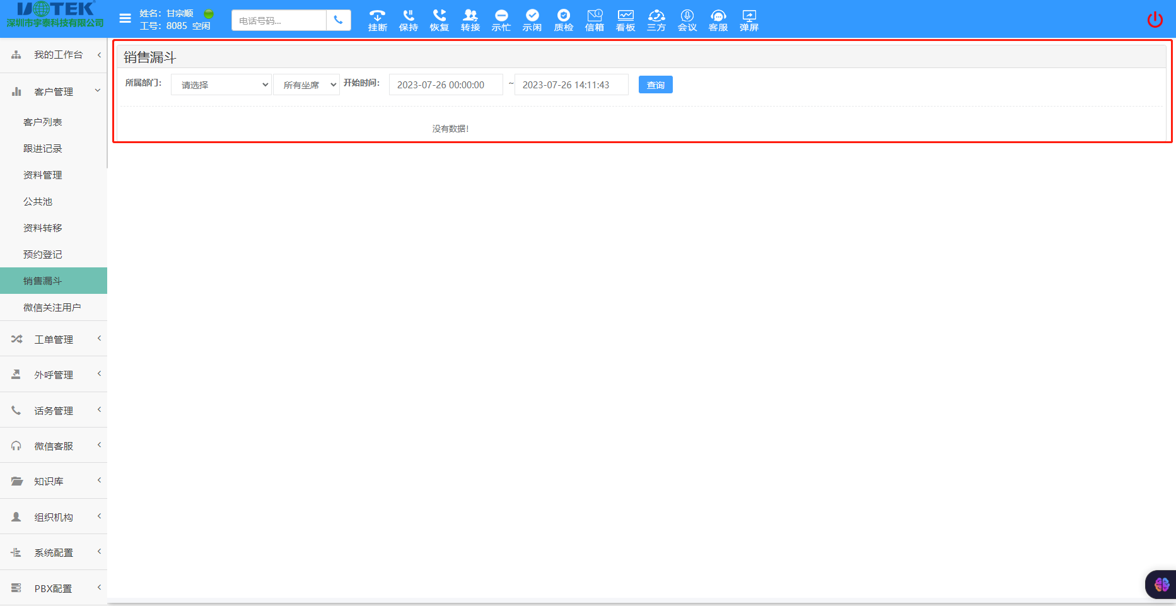Toggle the hamburger sidebar menu
This screenshot has height=606, width=1176.
[125, 18]
